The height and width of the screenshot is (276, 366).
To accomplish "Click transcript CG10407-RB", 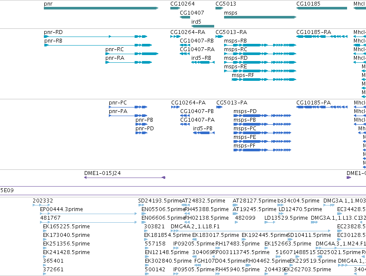I will coord(185,45).
